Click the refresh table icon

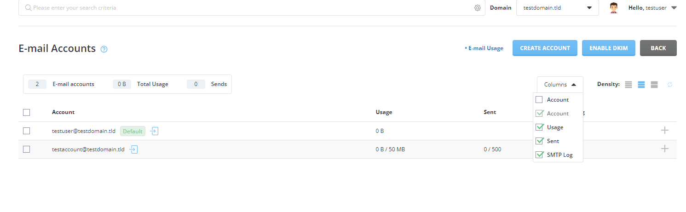pyautogui.click(x=670, y=85)
